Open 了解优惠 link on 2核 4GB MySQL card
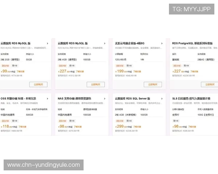Screen dimensions: 218x174 click(80, 72)
